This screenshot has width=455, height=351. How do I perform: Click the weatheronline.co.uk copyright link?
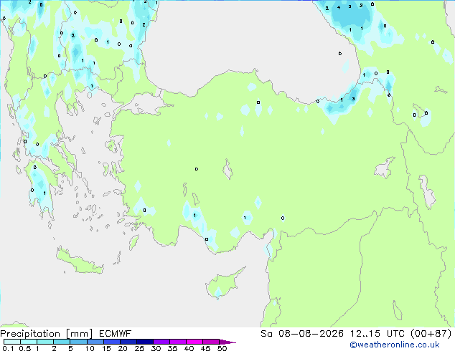(394, 345)
